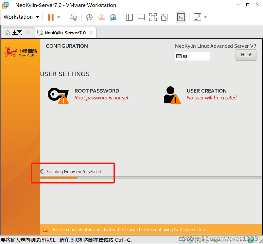Click the 'Root password is not set' warning
Screen dimensions: 263x244
[101, 97]
